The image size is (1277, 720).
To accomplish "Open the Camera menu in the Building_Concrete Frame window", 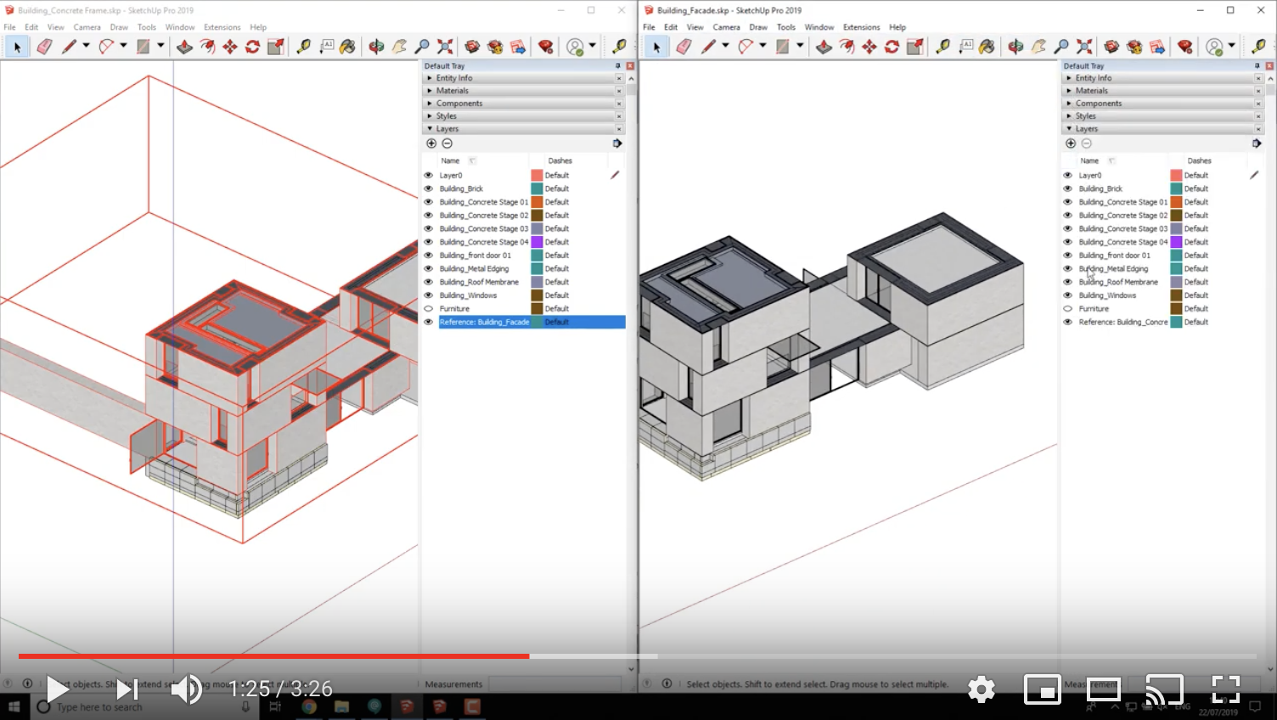I will [87, 27].
